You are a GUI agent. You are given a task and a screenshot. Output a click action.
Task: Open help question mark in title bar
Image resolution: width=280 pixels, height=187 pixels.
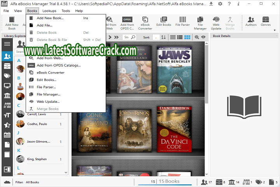coord(229,4)
